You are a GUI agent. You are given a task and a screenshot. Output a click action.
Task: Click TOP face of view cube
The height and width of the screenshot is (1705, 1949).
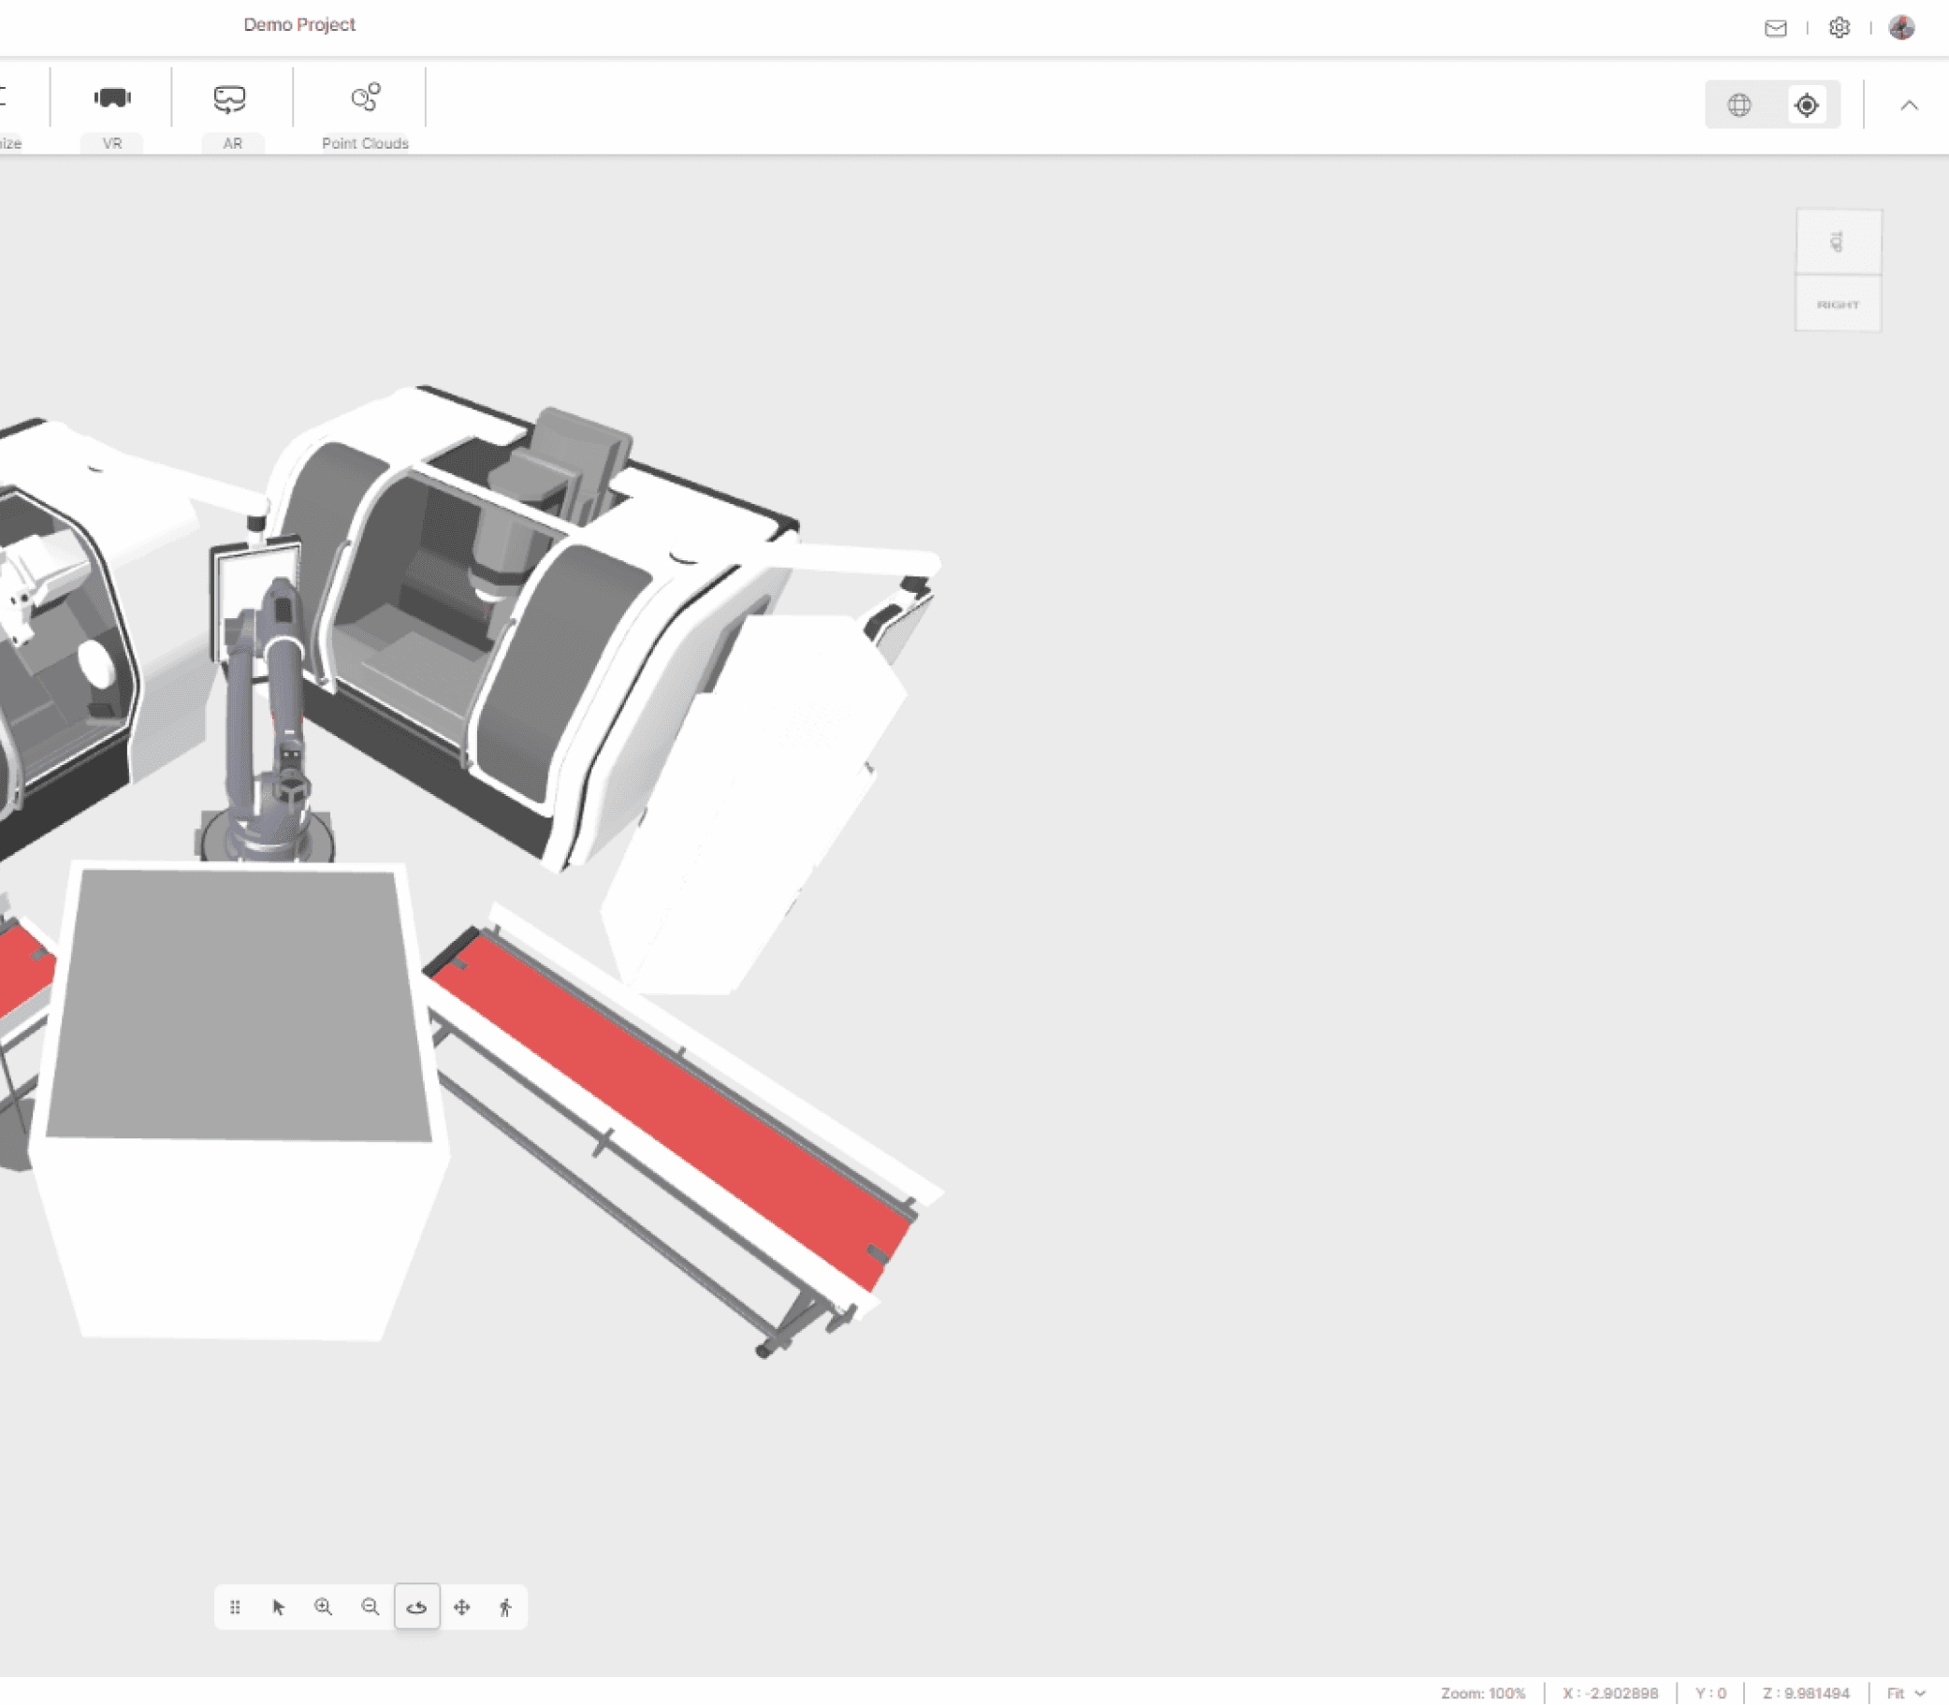coord(1838,241)
